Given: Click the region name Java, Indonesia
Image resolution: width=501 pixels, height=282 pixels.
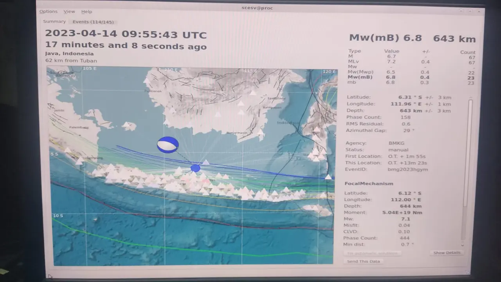Looking at the screenshot, I should 69,54.
